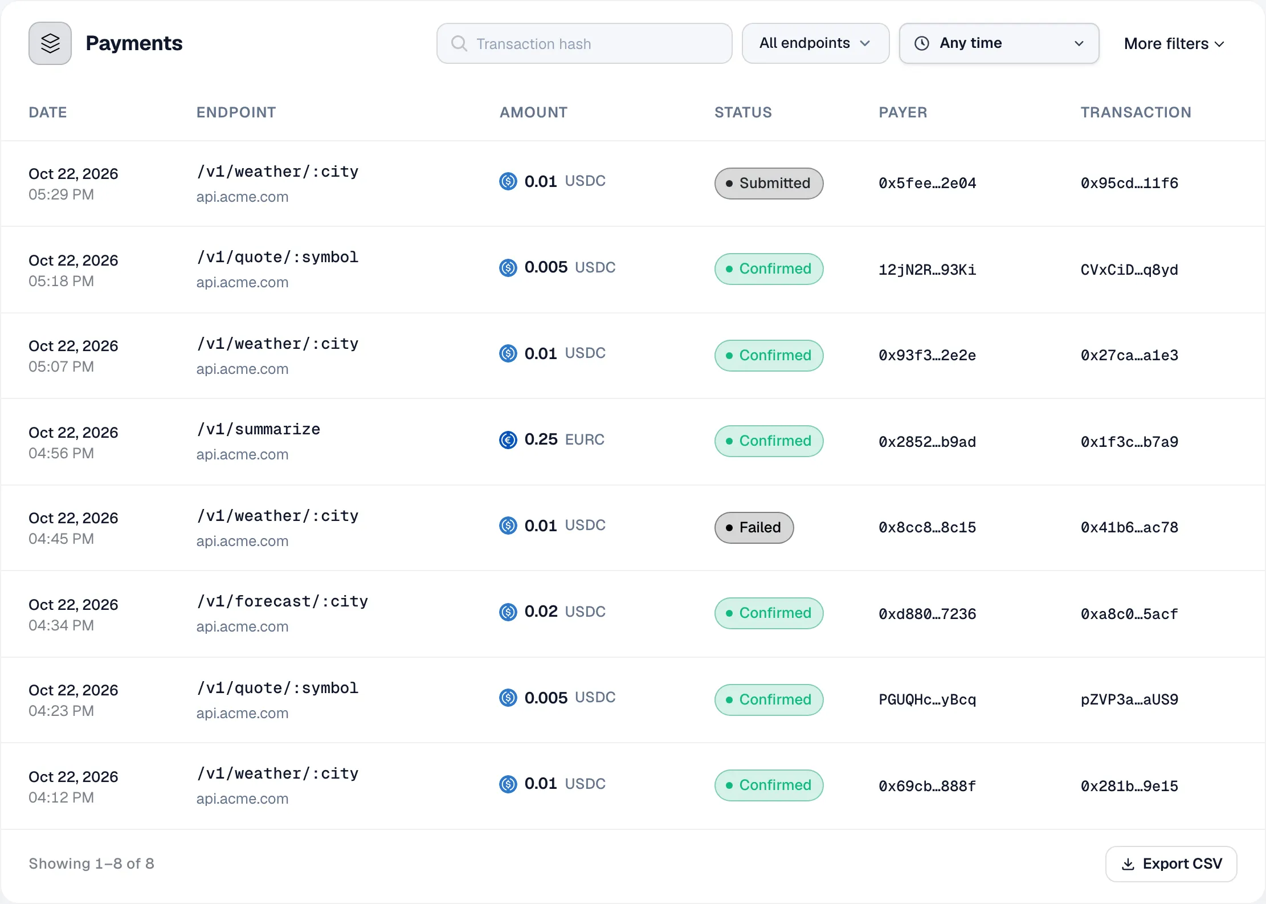Click the Submitted status badge
The image size is (1266, 904).
(769, 184)
